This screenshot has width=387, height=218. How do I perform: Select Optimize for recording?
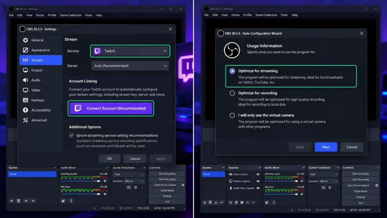click(232, 93)
